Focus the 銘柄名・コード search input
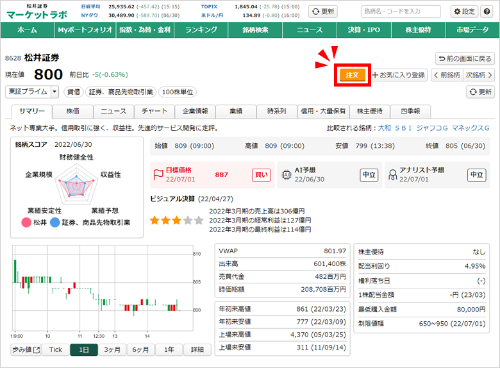Viewport: 500px width, 368px height. (x=401, y=12)
